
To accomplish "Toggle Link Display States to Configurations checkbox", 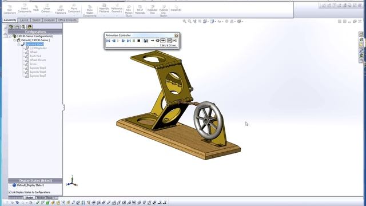I will point(10,192).
